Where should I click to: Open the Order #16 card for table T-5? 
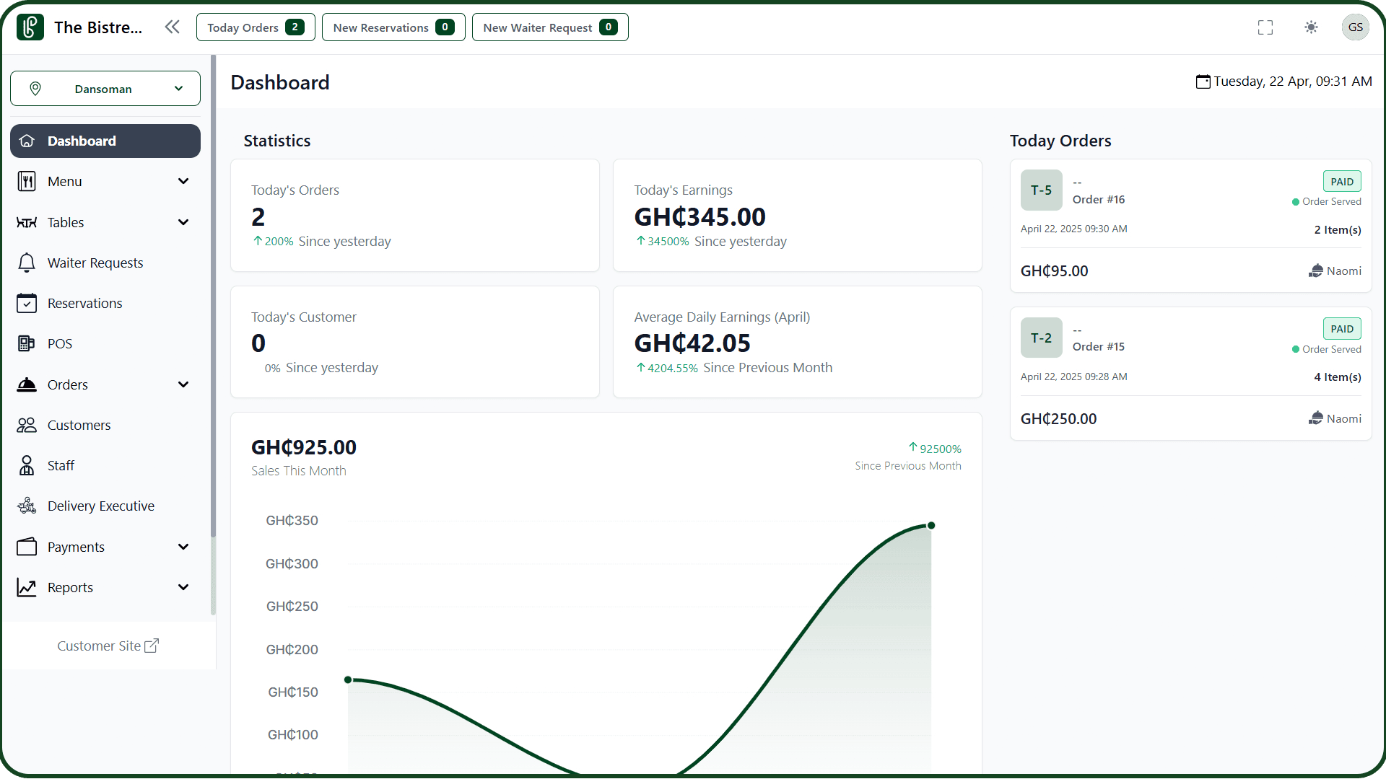(1190, 225)
